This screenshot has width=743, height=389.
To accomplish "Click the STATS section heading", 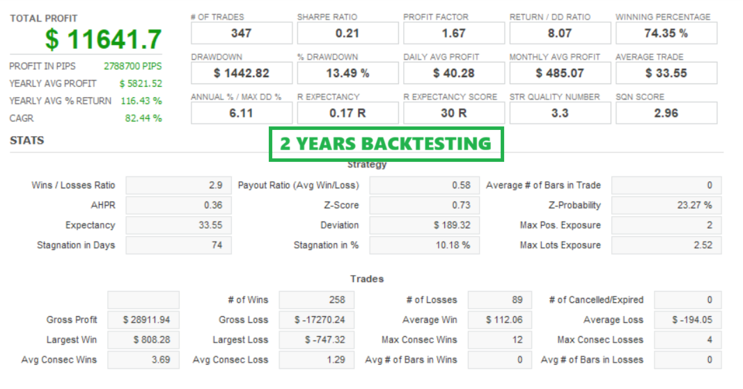I will point(27,140).
